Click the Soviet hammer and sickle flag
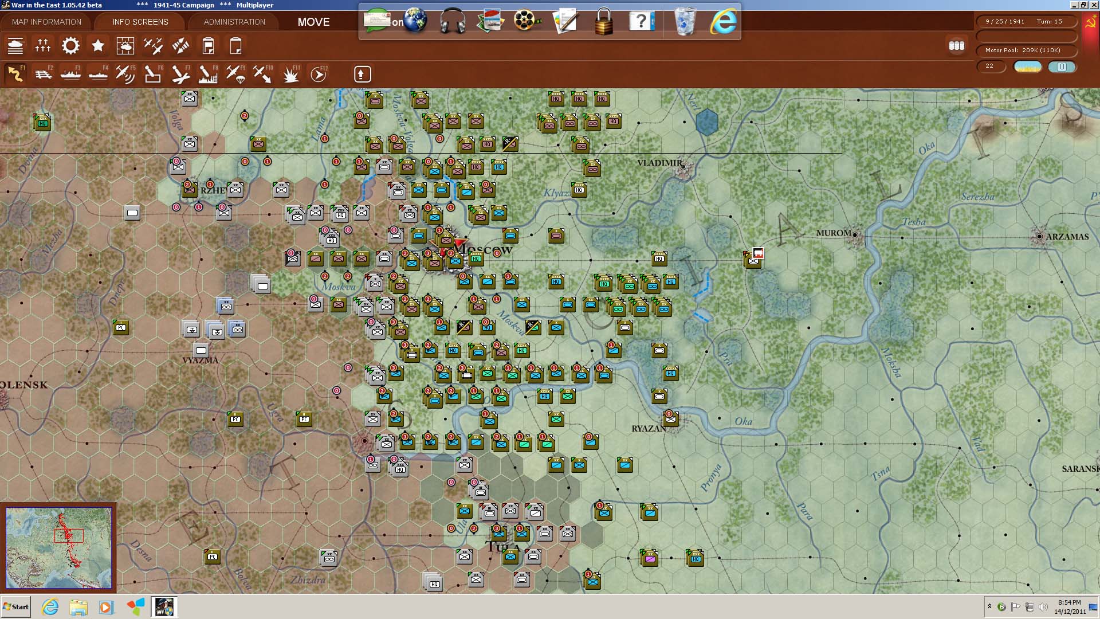1100x619 pixels. (x=1090, y=22)
